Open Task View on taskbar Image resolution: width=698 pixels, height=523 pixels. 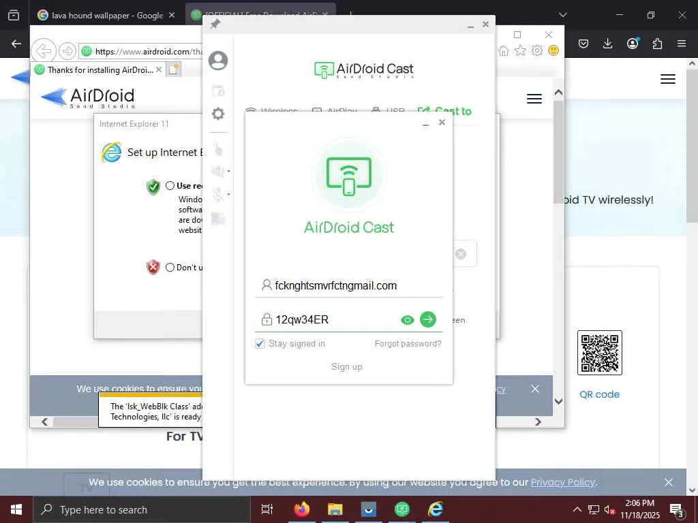(x=267, y=509)
